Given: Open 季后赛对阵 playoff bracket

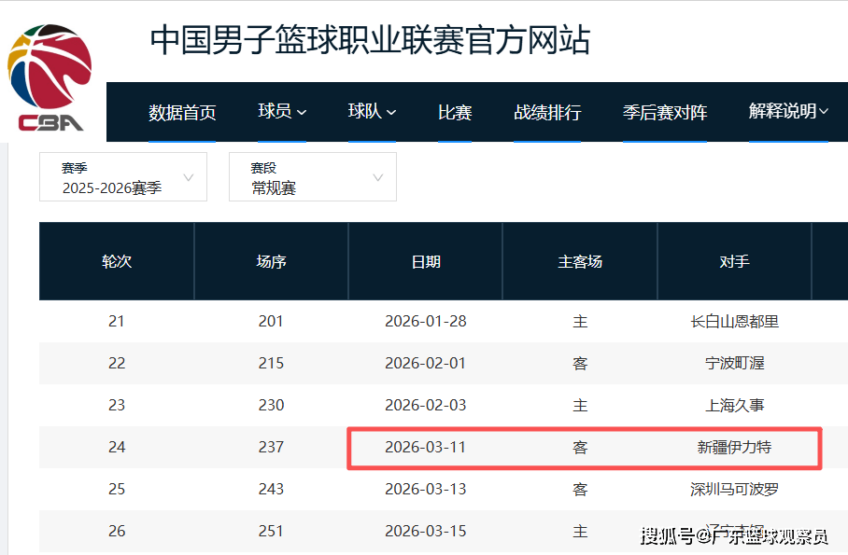Looking at the screenshot, I should [665, 113].
